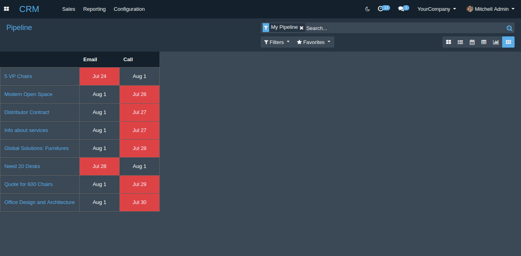Viewport: 521px width, 256px height.
Task: Click Email cell of Quote for 600 Chairs row
Action: 99,184
